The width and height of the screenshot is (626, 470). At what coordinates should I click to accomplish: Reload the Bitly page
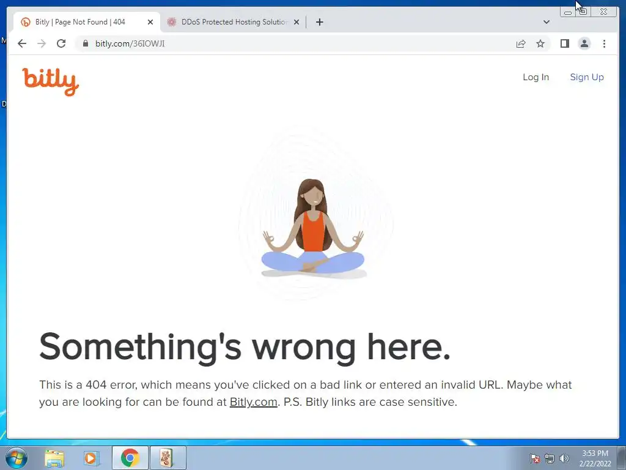coord(61,43)
